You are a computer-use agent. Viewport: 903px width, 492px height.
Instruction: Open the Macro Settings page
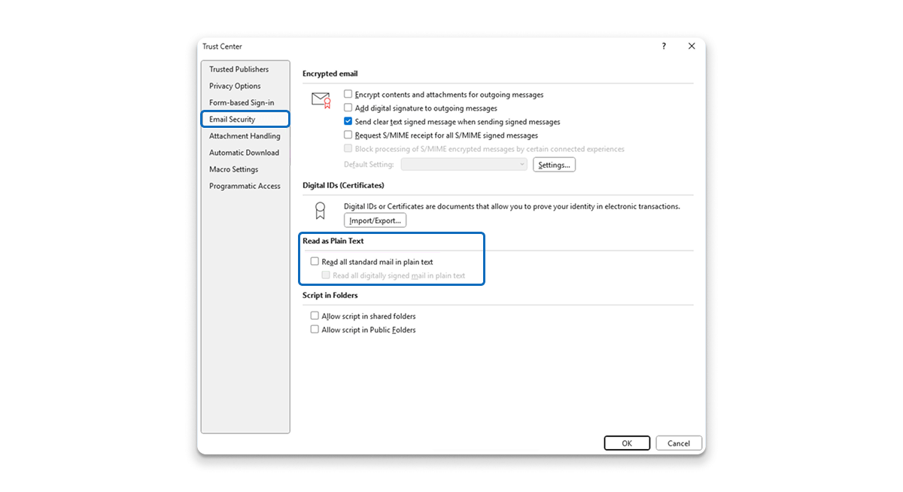pos(233,169)
